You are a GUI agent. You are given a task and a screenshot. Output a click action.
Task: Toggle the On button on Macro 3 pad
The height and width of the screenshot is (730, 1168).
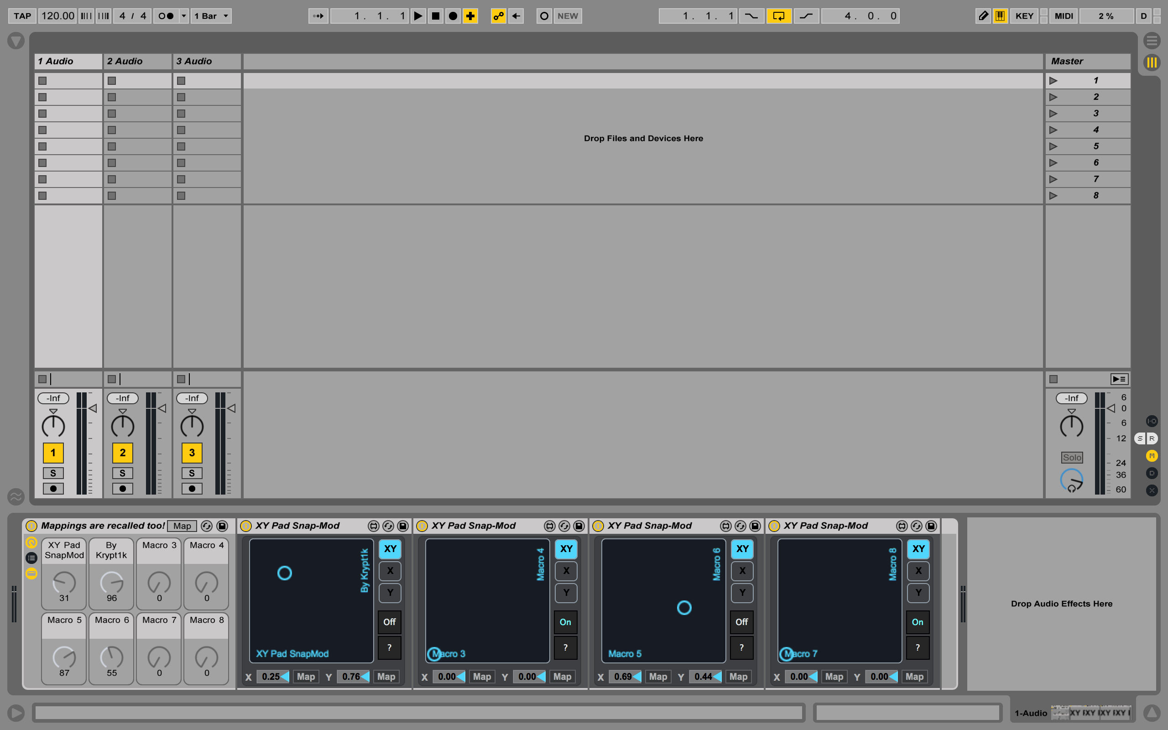(565, 622)
